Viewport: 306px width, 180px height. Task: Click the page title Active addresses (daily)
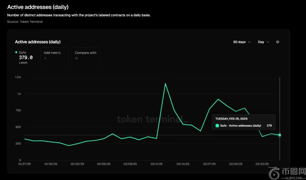38,7
